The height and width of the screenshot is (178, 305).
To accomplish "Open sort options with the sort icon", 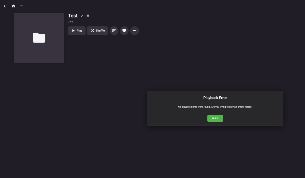I will click(114, 31).
